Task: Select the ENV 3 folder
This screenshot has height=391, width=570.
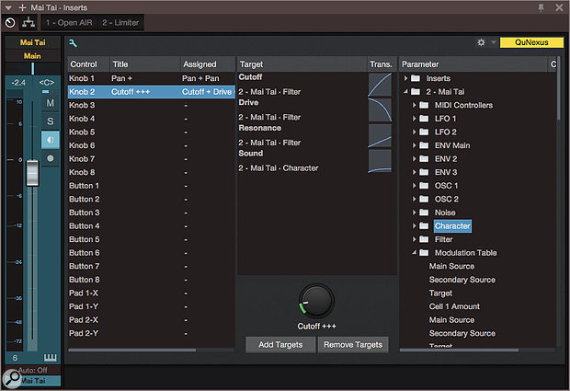Action: tap(446, 172)
